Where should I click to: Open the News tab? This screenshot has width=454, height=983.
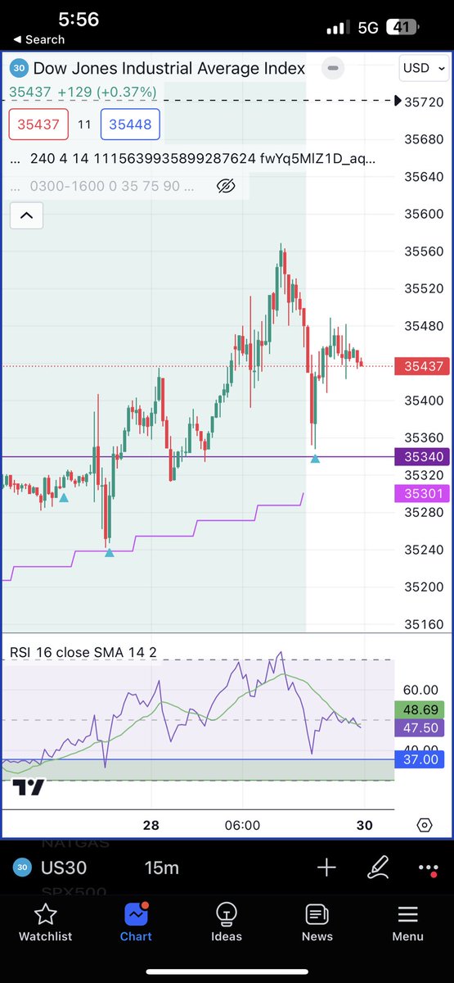click(x=317, y=921)
